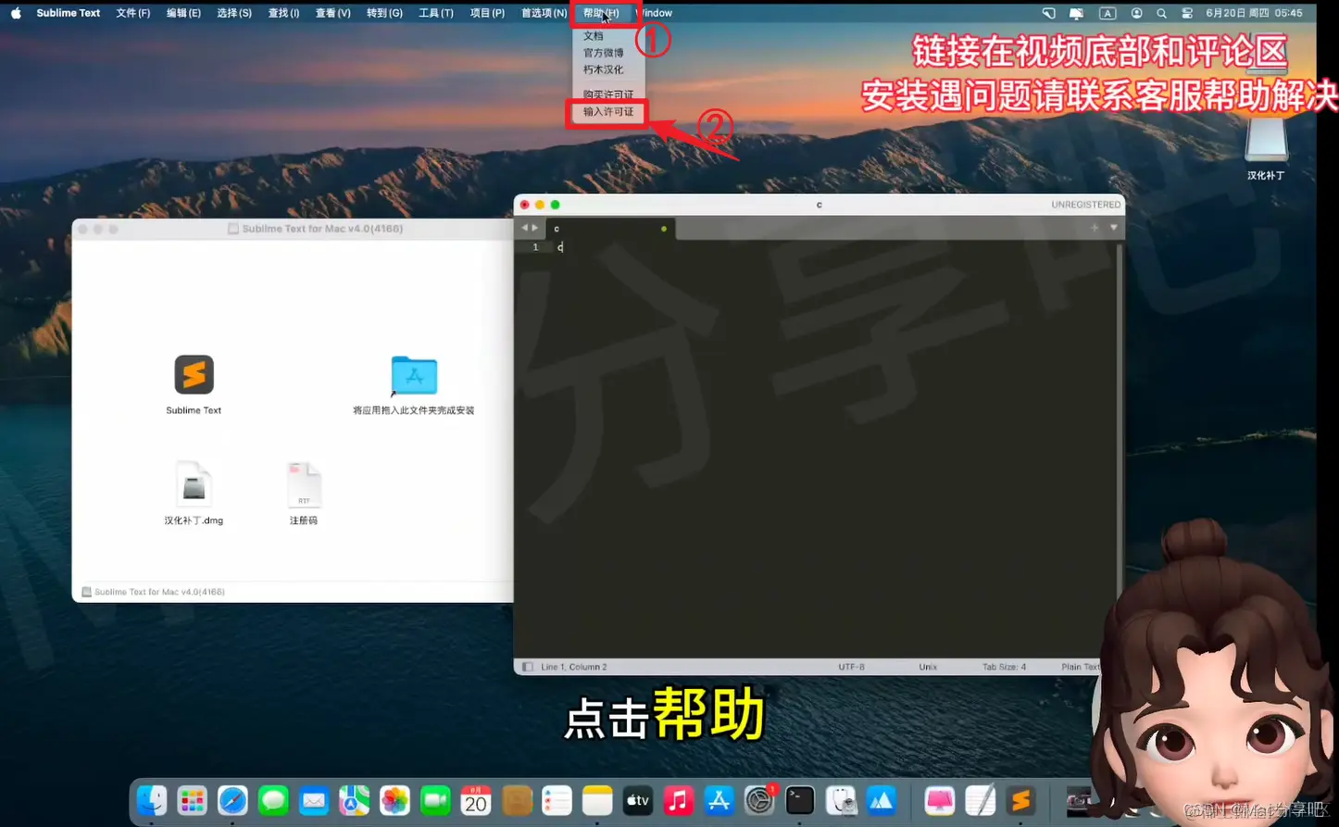The image size is (1339, 827).
Task: Expand the tab overflow chevron in Sublime
Action: [528, 228]
